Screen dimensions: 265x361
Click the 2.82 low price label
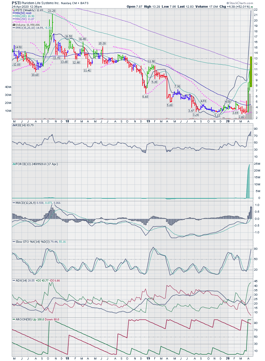coord(241,117)
